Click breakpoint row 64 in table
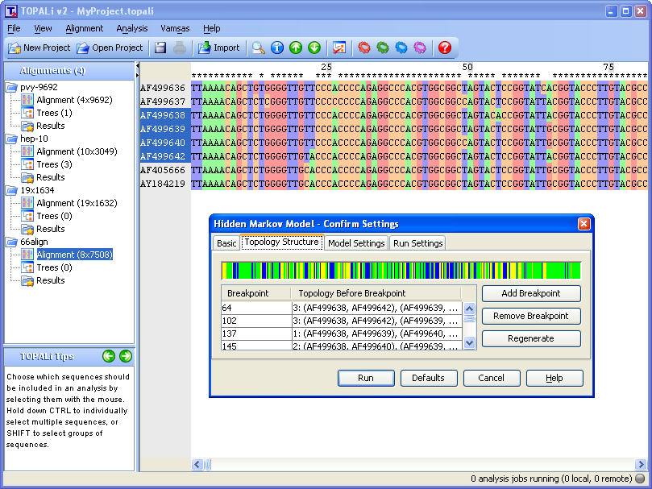 [x=342, y=308]
